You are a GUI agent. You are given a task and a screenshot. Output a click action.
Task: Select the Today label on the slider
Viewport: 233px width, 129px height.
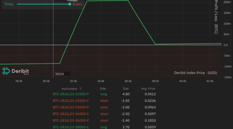pos(9,4)
